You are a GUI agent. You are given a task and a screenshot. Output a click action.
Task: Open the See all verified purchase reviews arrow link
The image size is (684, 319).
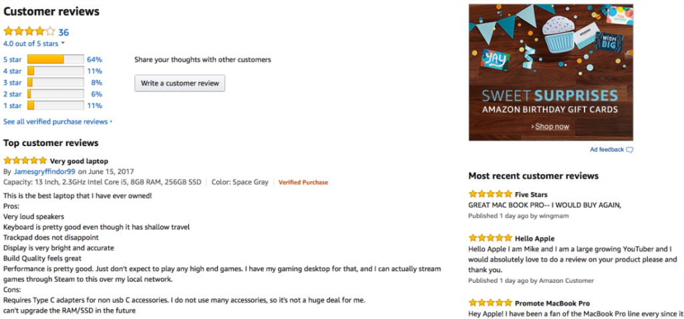click(x=57, y=121)
